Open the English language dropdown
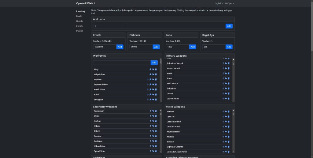Image resolution: width=313 pixels, height=158 pixels. 218,3
